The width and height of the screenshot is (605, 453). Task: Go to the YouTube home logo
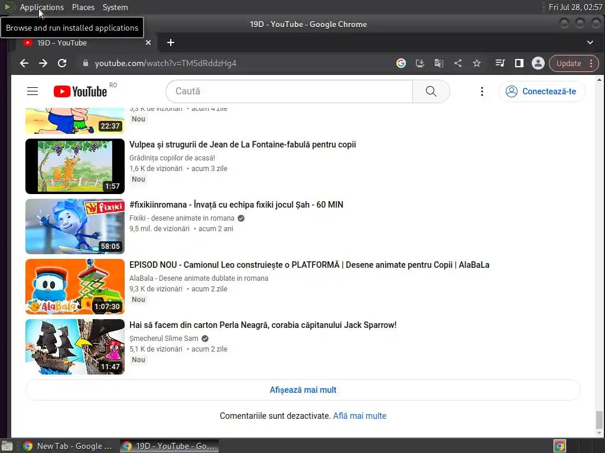click(x=80, y=91)
